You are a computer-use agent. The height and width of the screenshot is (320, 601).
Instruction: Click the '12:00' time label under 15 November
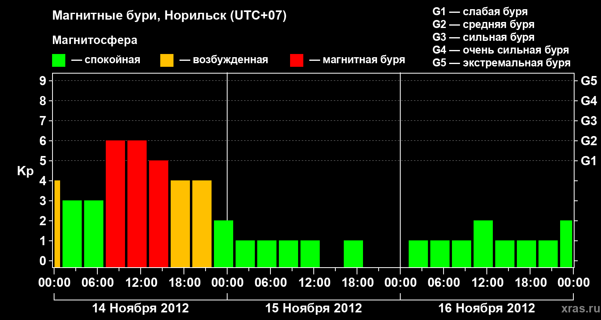coord(314,282)
